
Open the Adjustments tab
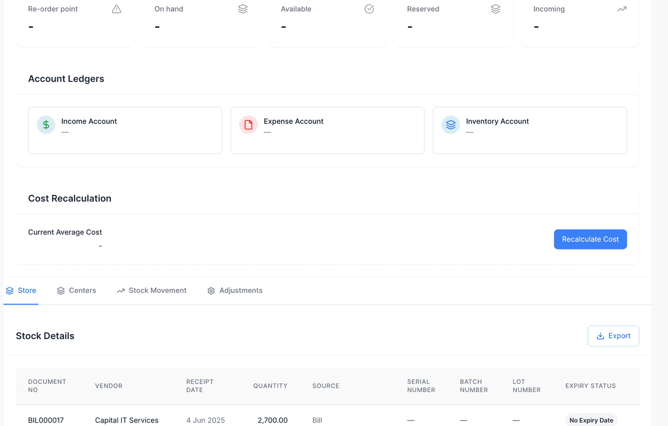click(235, 291)
